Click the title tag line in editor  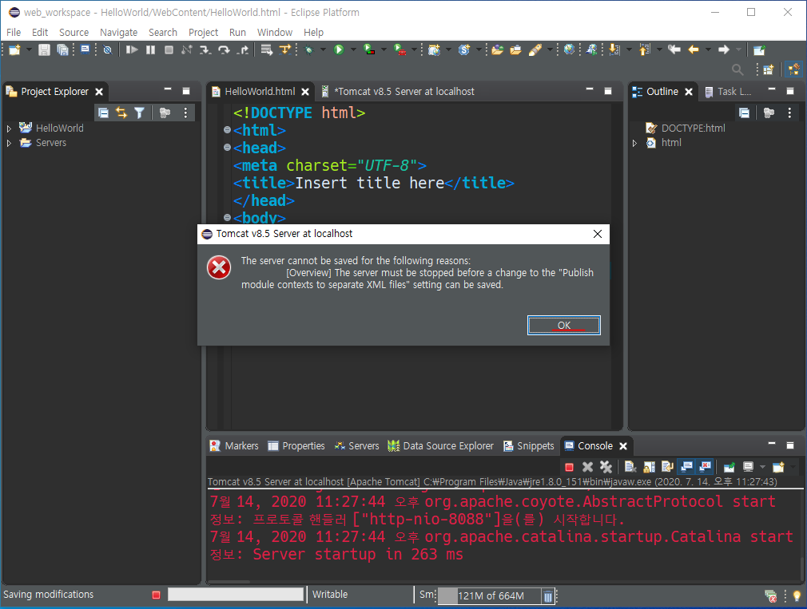point(373,183)
